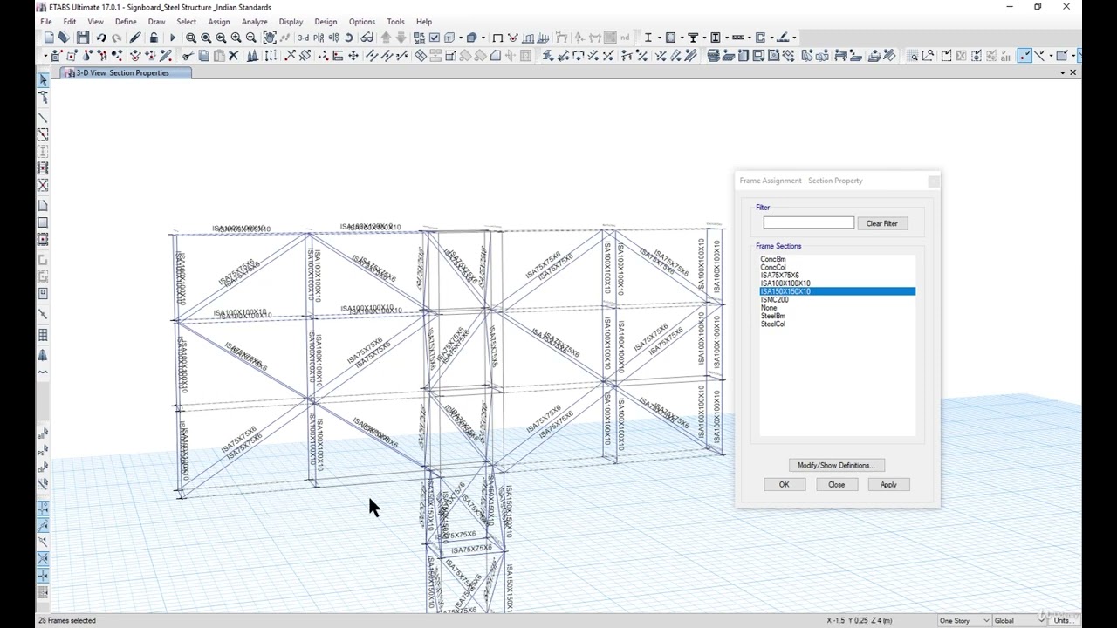Click the Modify/Show Definitions button
Image resolution: width=1117 pixels, height=628 pixels.
point(836,465)
